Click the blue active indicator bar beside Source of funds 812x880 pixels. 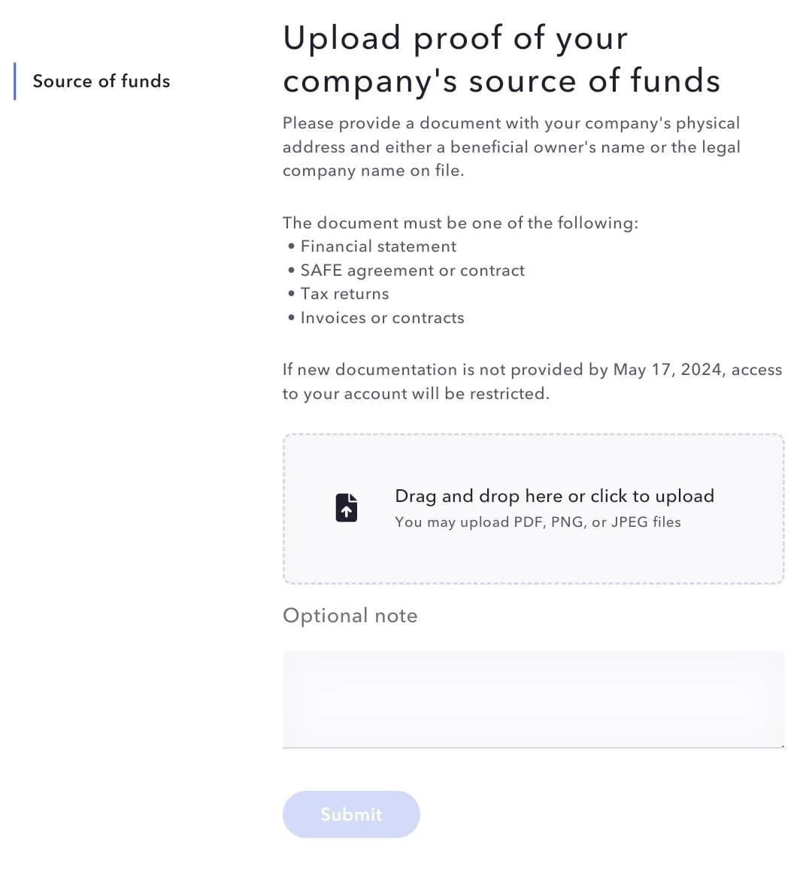tap(14, 81)
